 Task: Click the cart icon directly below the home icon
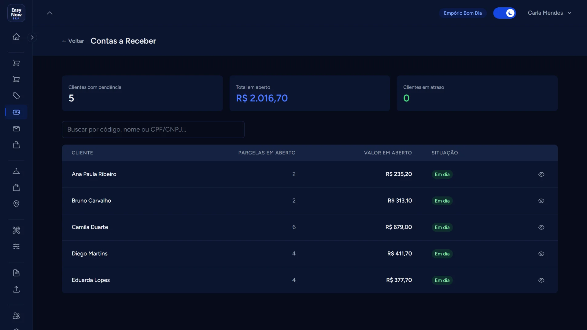[x=16, y=63]
